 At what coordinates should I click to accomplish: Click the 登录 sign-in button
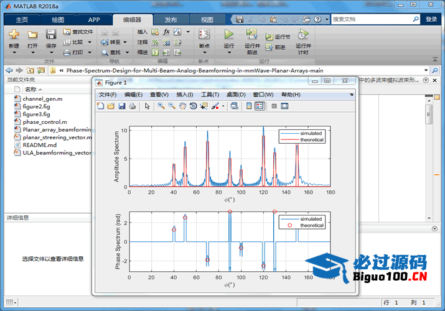point(431,19)
